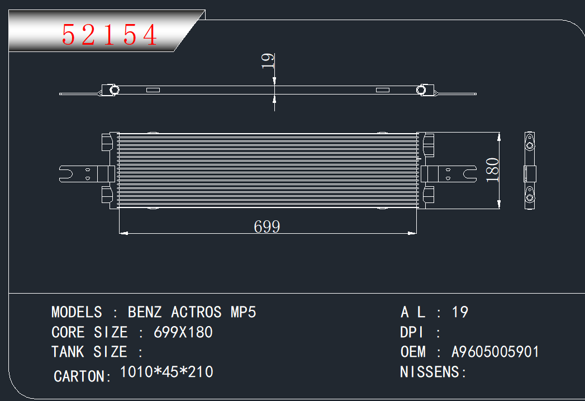Click the AL : 19 specification
This screenshot has height=401, width=585.
(434, 312)
